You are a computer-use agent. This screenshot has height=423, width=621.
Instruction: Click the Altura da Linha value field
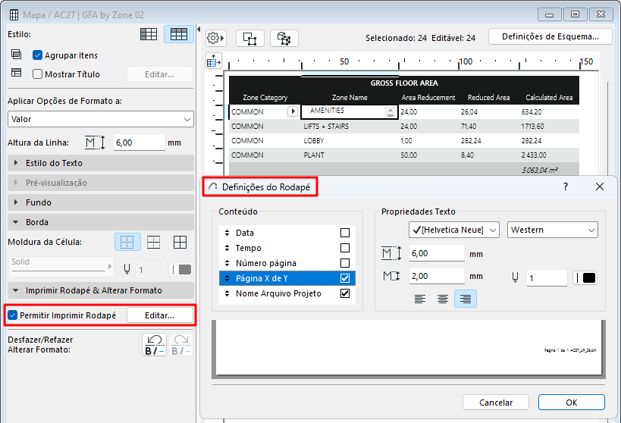[x=139, y=143]
